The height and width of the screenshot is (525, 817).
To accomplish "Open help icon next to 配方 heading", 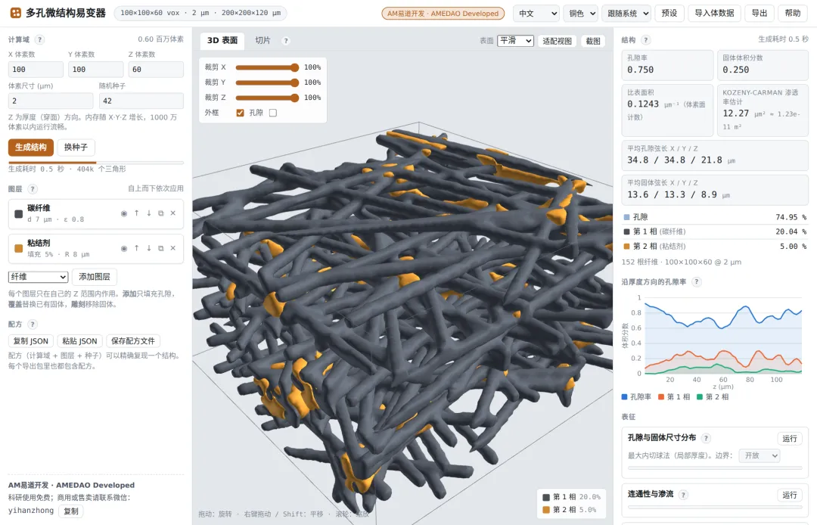I will pos(33,324).
